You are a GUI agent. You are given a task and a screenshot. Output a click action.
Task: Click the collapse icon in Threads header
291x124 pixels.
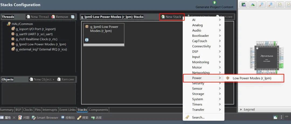click(x=73, y=17)
